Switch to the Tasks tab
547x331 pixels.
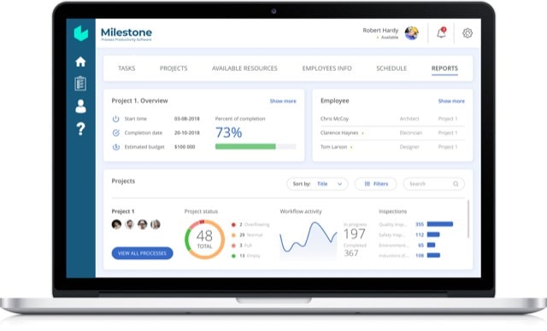[126, 68]
